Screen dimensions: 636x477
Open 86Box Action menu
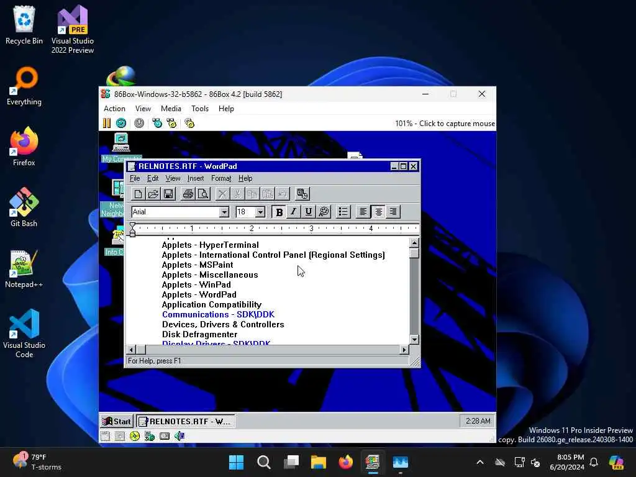114,109
